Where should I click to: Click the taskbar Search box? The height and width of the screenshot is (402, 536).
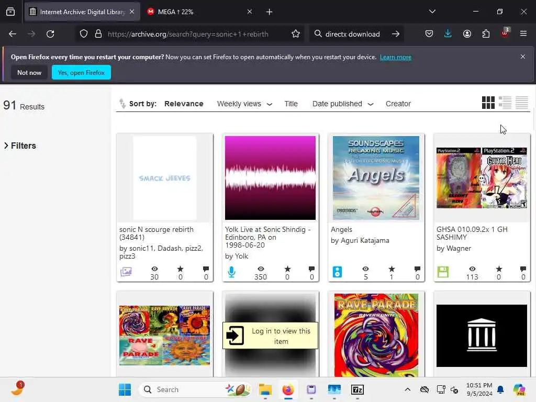(x=196, y=389)
